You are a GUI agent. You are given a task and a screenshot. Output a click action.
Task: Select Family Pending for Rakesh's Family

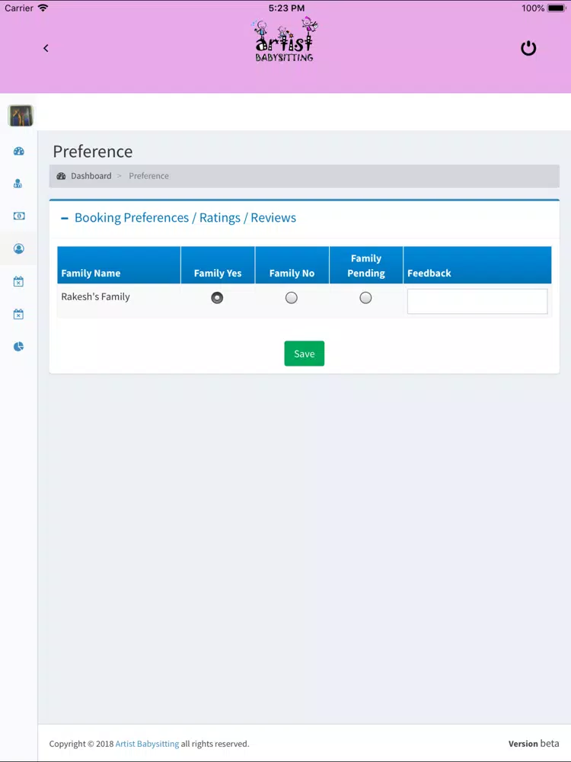[x=365, y=297]
